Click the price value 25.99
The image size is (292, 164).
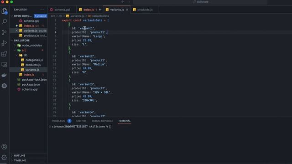pyautogui.click(x=87, y=41)
